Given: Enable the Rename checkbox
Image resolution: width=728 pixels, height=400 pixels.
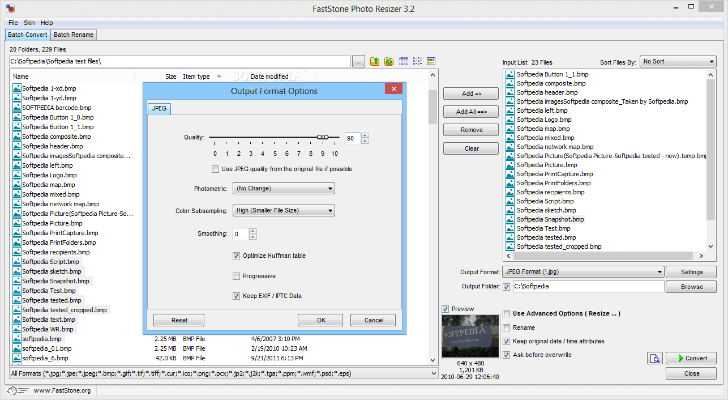Looking at the screenshot, I should (x=507, y=327).
